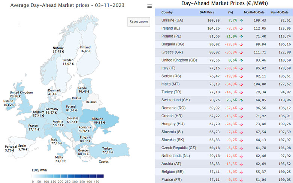Click the Reset zoom button

point(139,21)
